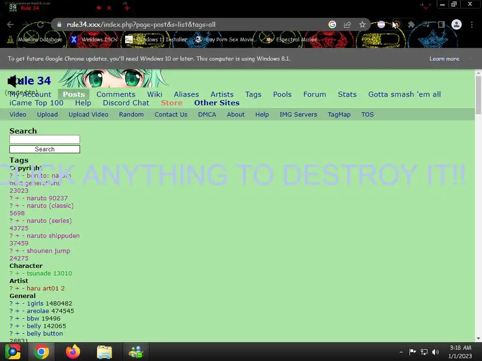Viewport: 482px width, 361px height.
Task: Click the Chrome taskbar icon
Action: 41,352
